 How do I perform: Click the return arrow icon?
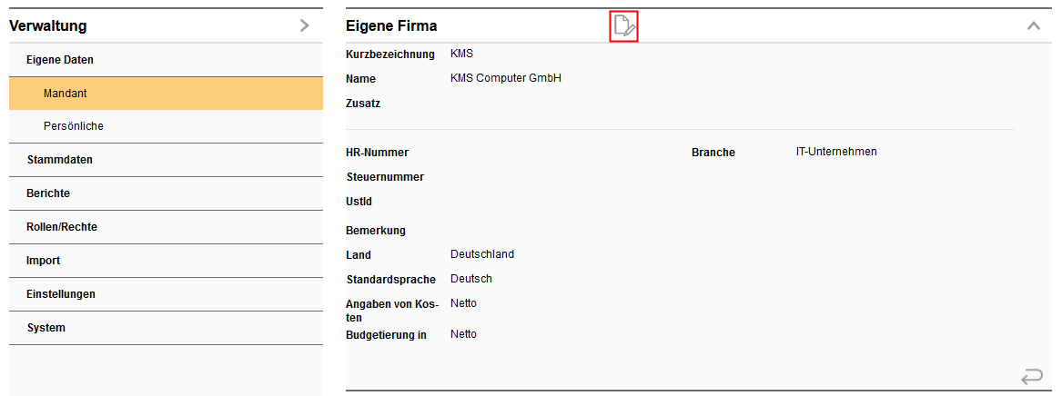point(1032,376)
